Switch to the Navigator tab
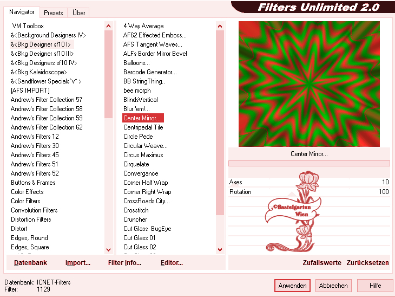 point(22,12)
